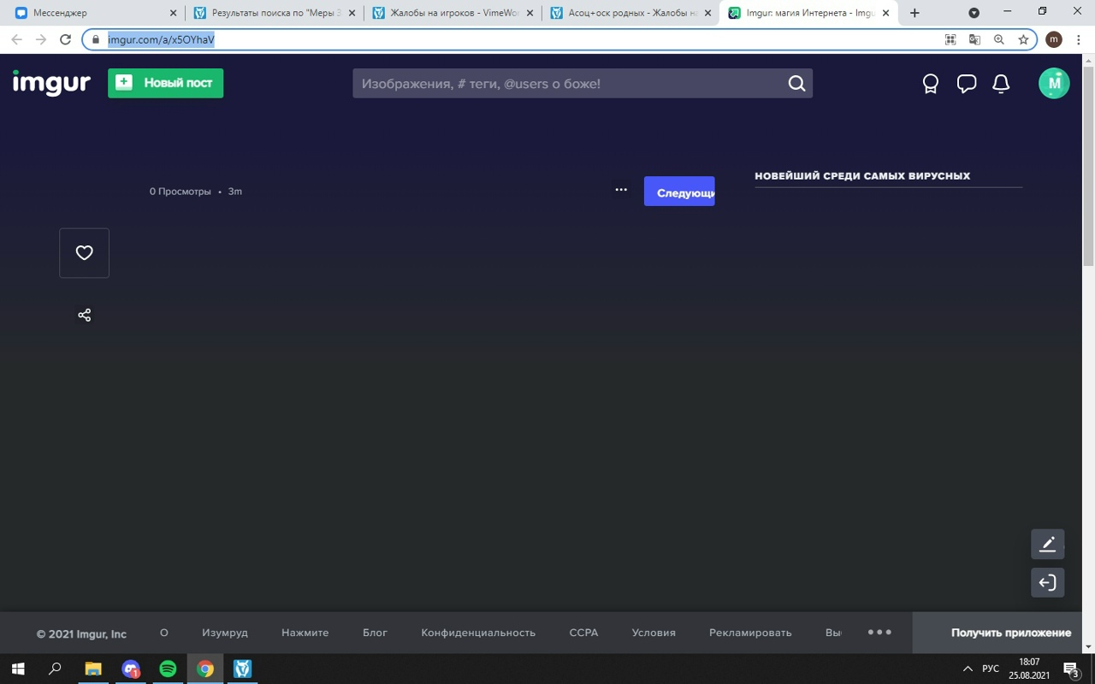Click the magnifier search icon in Imgur
Viewport: 1095px width, 684px height.
pos(796,84)
